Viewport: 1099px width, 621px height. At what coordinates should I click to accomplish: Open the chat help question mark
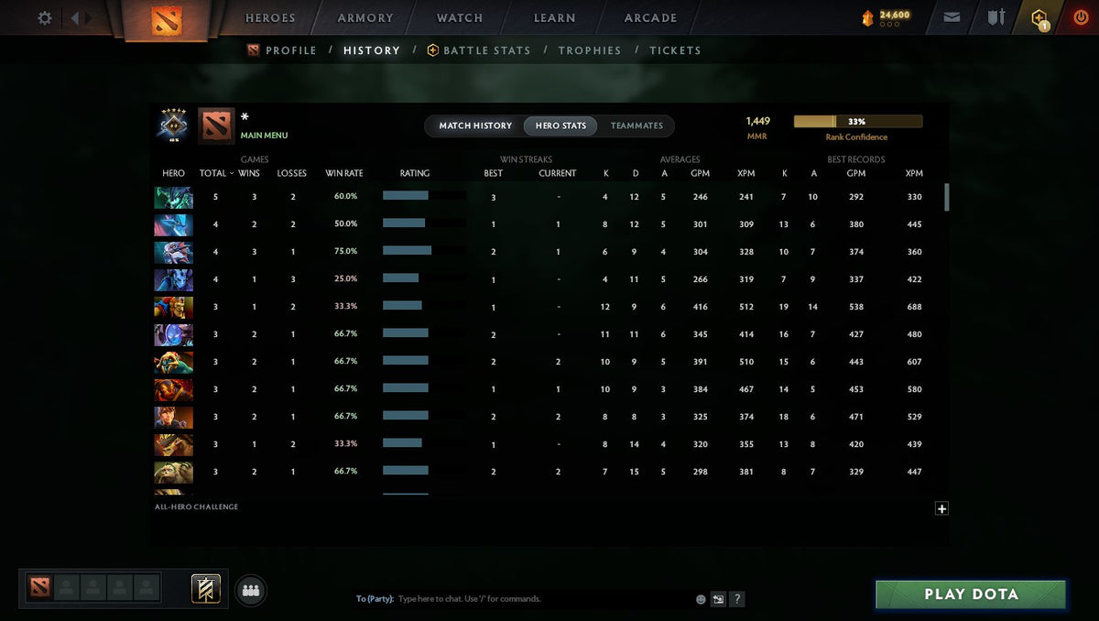[x=737, y=599]
